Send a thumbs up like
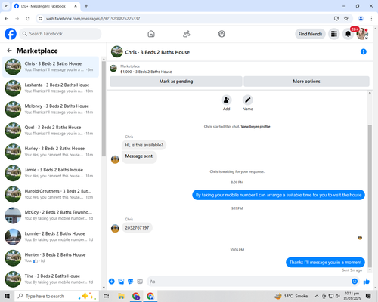The width and height of the screenshot is (378, 302). pos(367,282)
